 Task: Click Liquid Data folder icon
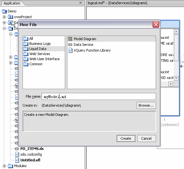coord(26,49)
